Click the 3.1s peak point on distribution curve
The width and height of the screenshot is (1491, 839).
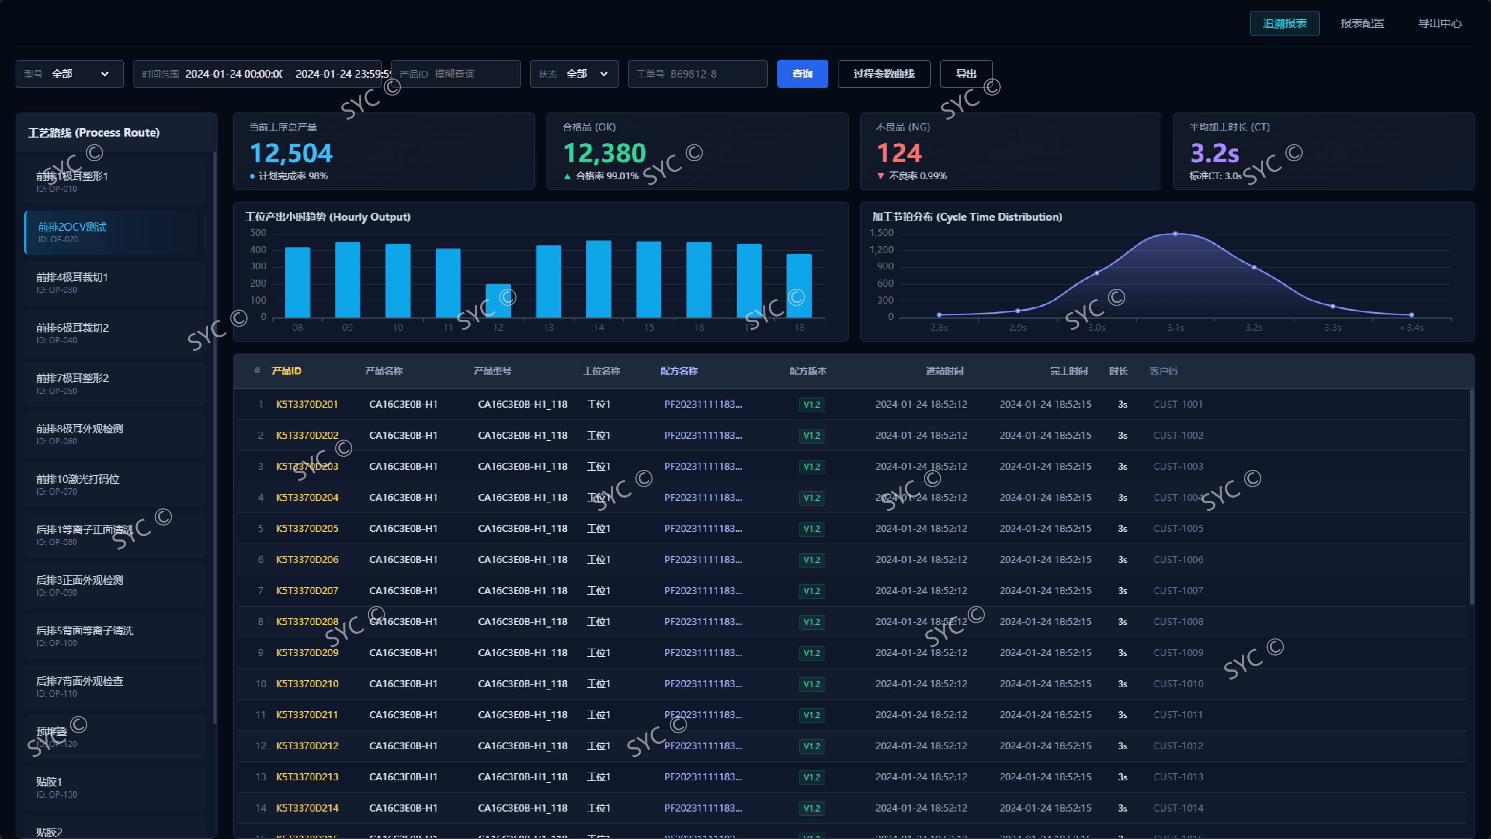1175,234
